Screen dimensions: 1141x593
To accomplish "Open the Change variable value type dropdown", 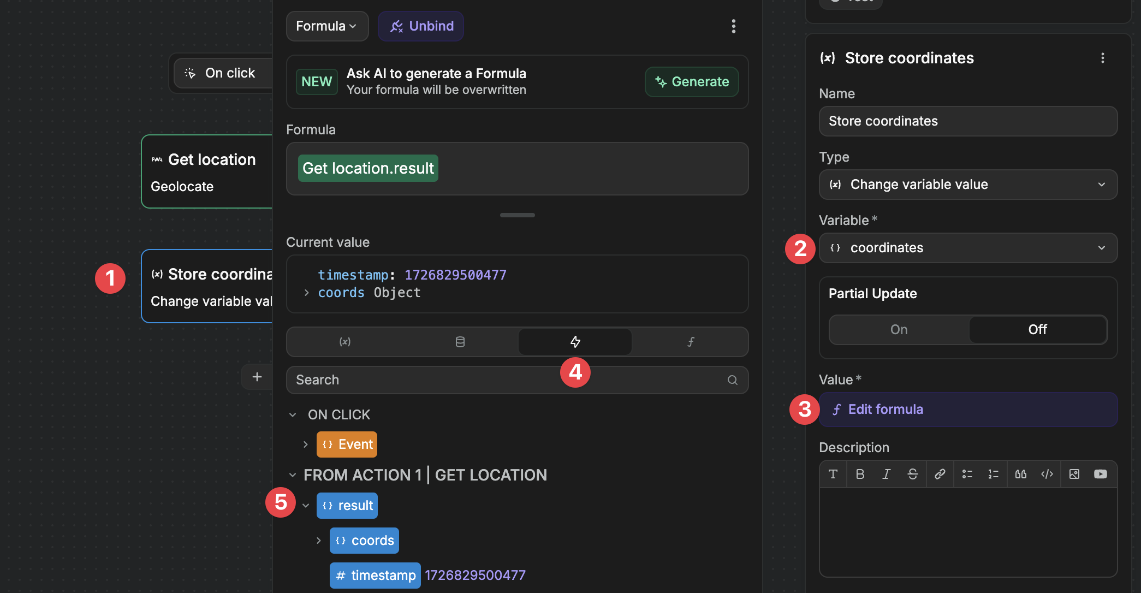I will [967, 185].
